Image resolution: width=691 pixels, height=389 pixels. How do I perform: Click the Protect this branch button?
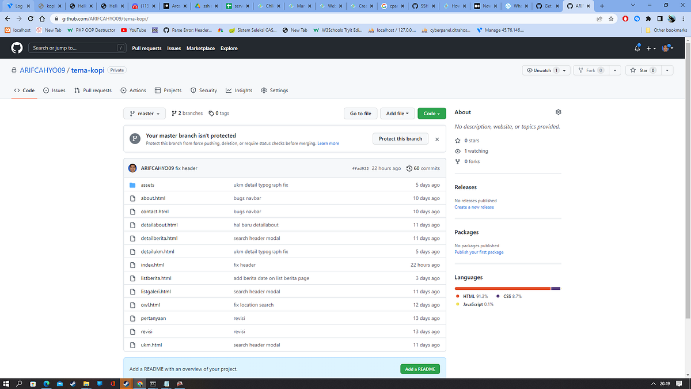(400, 138)
